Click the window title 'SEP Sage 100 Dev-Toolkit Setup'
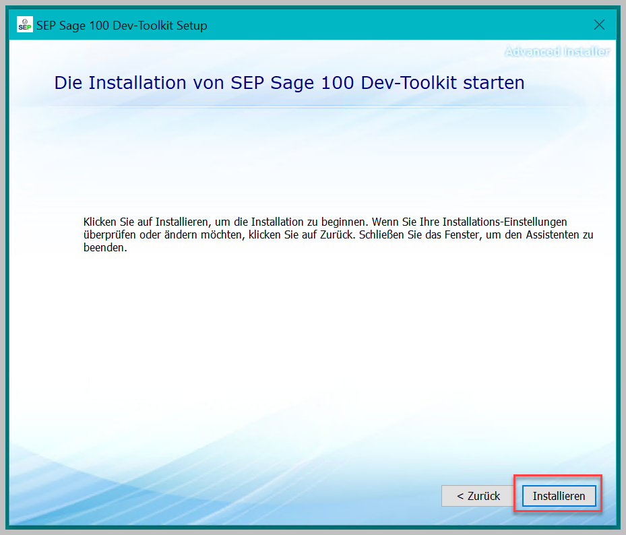 (122, 26)
